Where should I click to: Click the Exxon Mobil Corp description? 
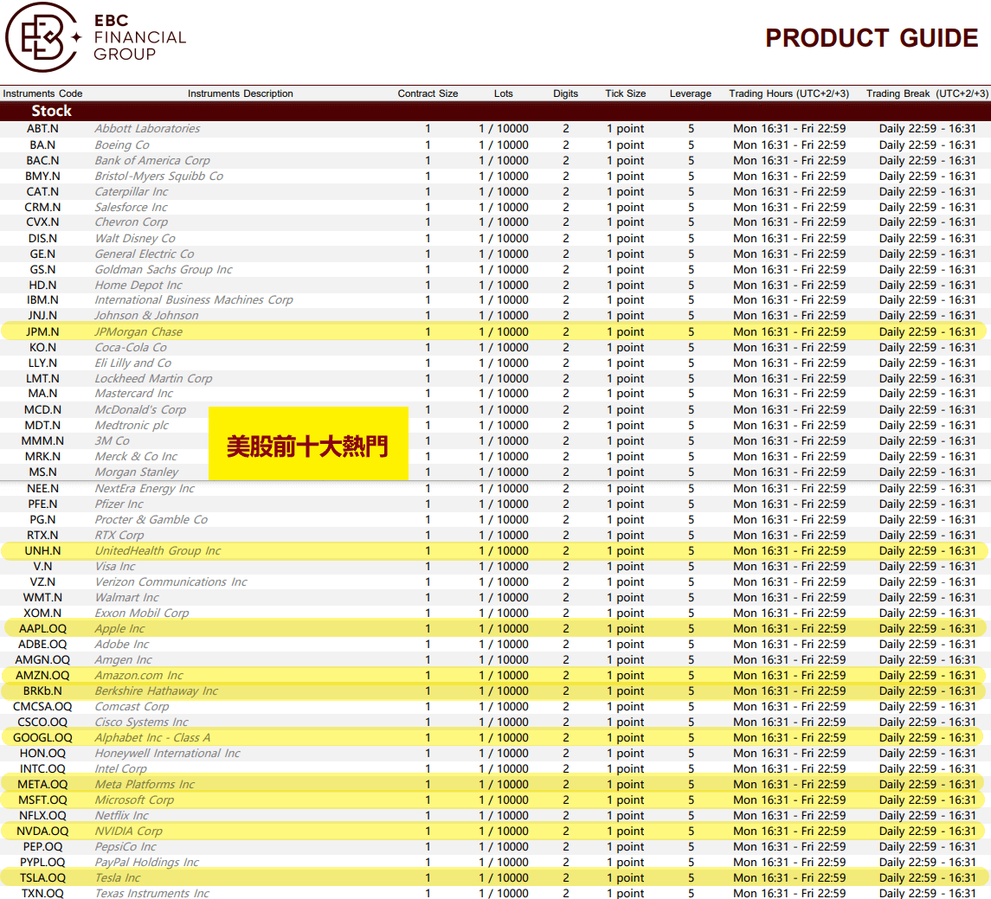[x=142, y=613]
